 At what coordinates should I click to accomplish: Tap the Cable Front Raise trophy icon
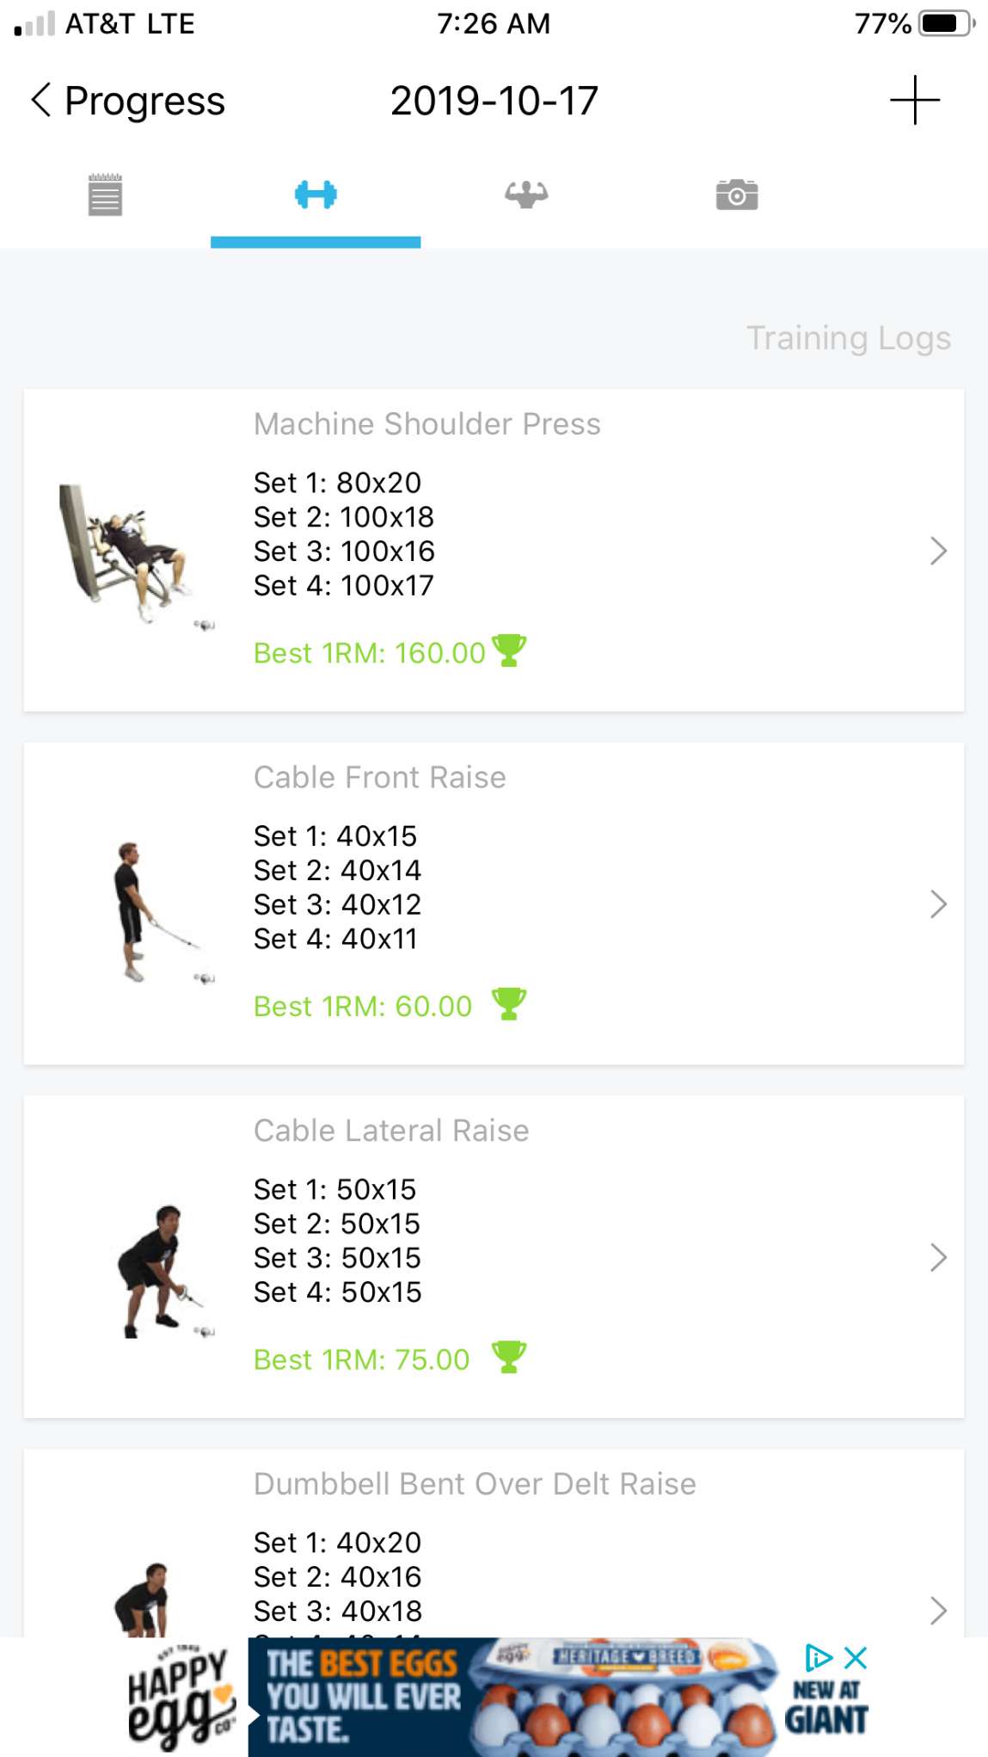pyautogui.click(x=508, y=1004)
